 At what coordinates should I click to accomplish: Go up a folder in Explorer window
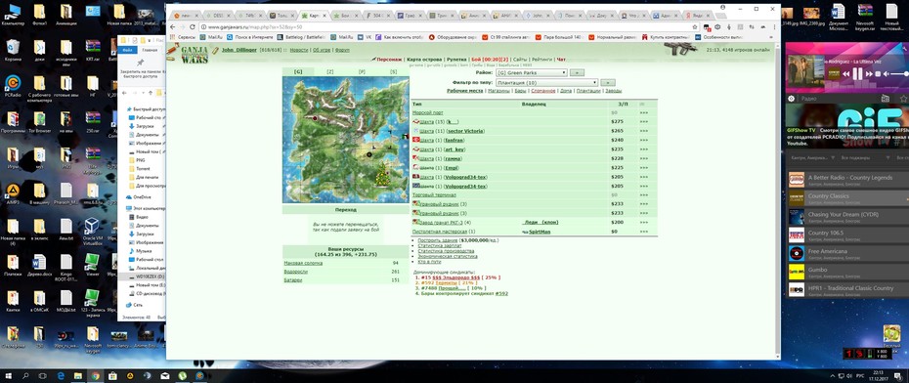pyautogui.click(x=150, y=93)
